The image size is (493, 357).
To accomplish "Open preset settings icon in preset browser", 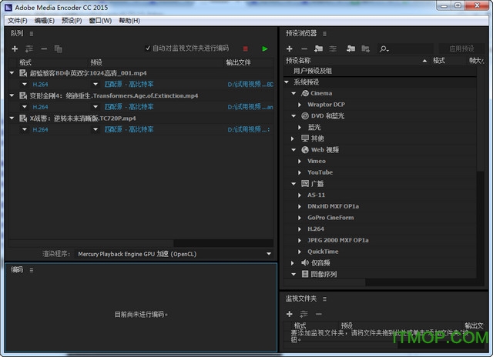I will 333,48.
